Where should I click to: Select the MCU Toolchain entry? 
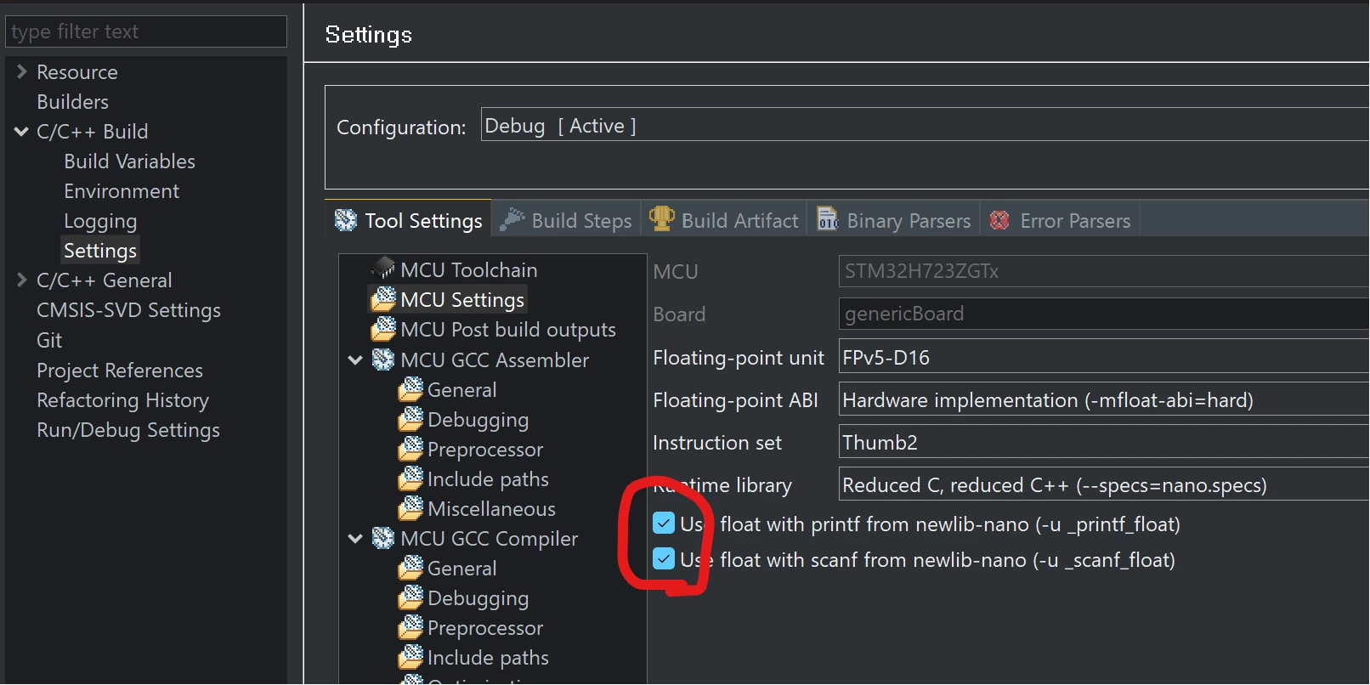click(468, 269)
